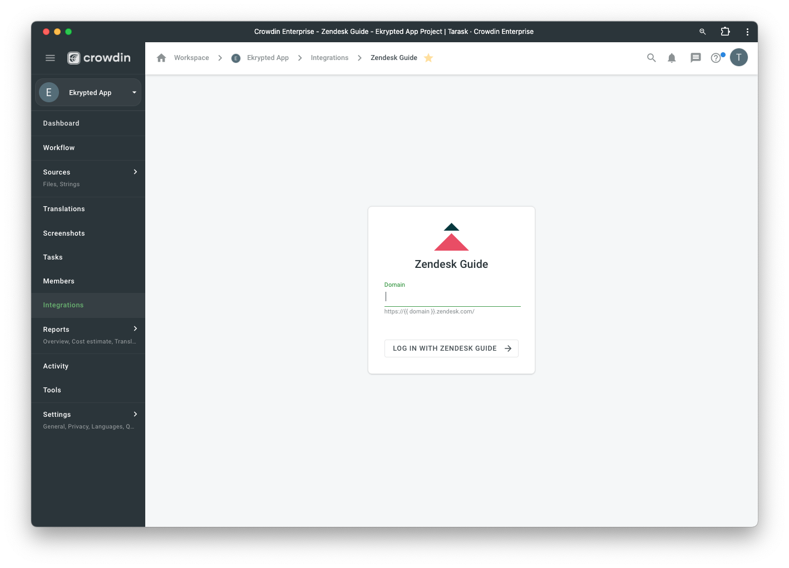The image size is (789, 568).
Task: Click the green fullscreen window button
Action: (68, 32)
